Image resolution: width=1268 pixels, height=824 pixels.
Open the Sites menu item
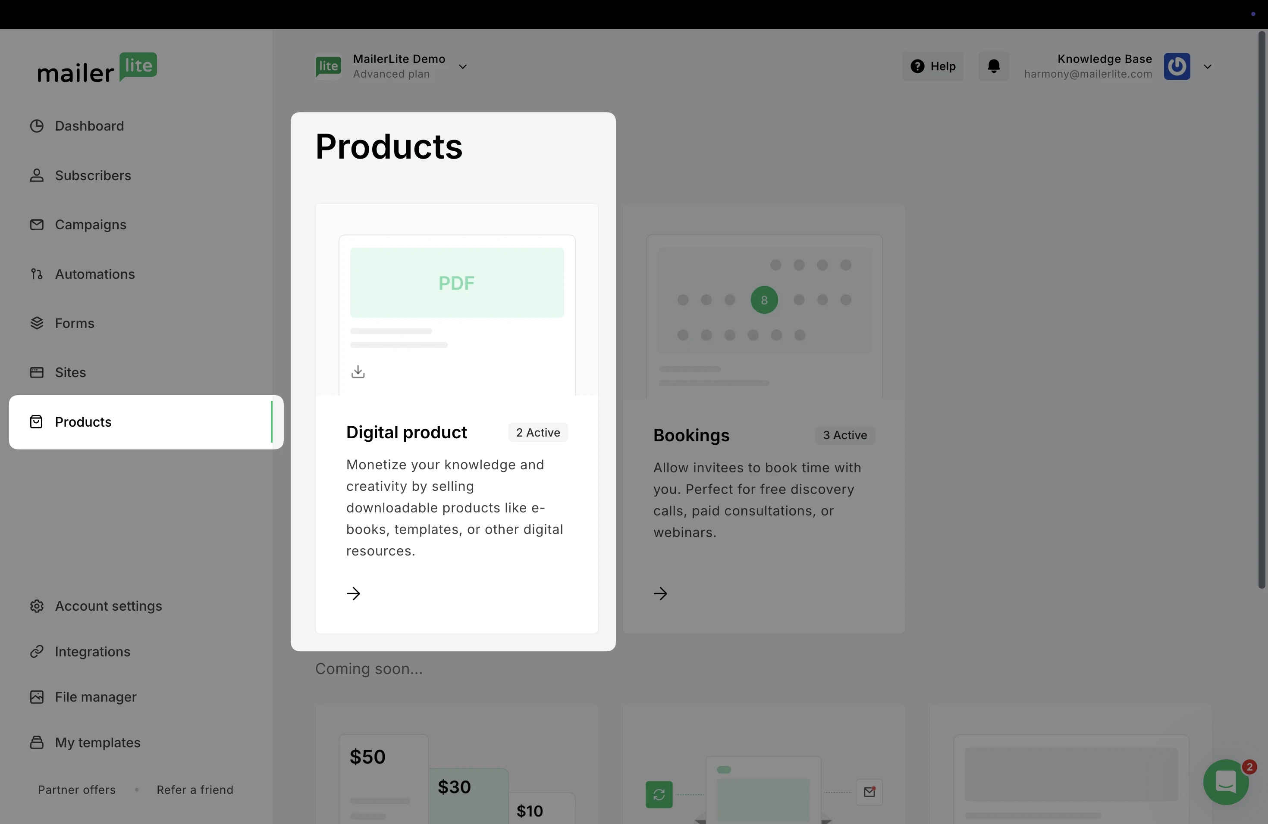(x=70, y=373)
